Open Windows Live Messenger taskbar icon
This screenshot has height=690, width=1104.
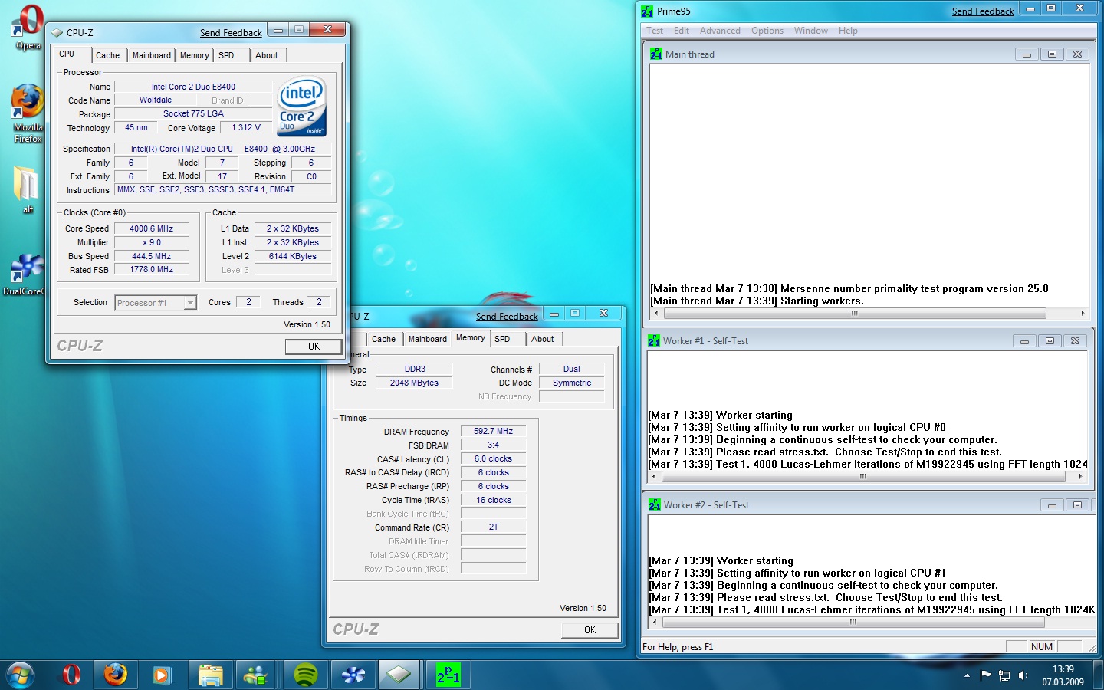click(x=256, y=675)
